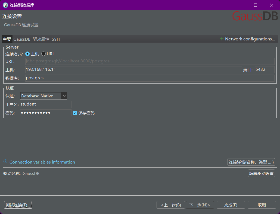Select the 主机 connection mode radio button

point(27,54)
